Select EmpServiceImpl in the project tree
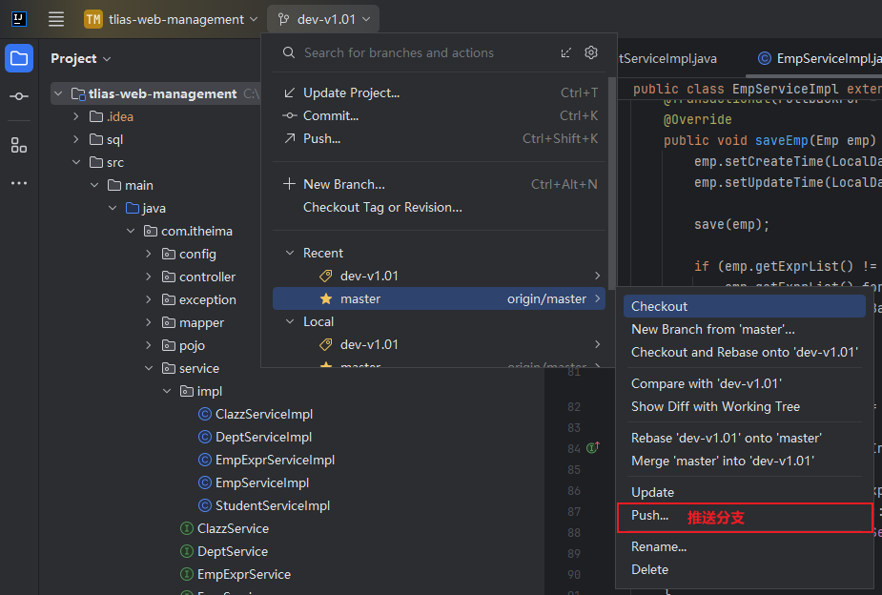The image size is (882, 595). coord(262,483)
